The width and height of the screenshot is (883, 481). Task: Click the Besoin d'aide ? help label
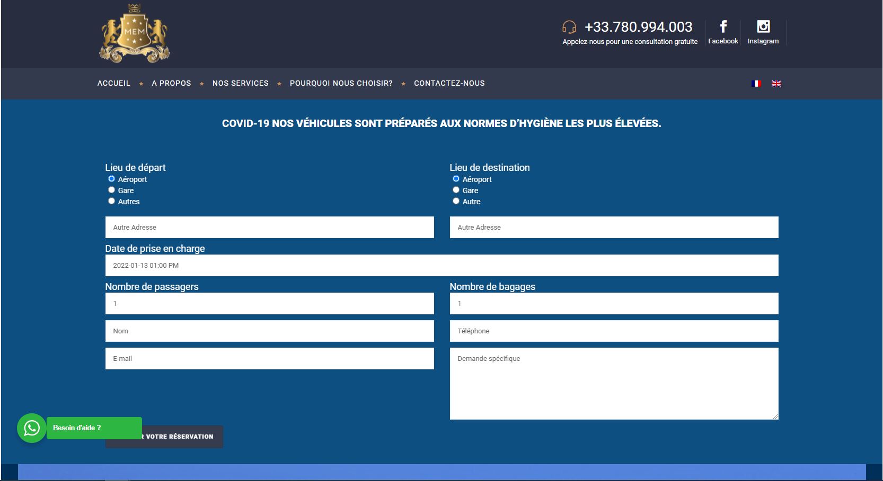[x=94, y=428]
